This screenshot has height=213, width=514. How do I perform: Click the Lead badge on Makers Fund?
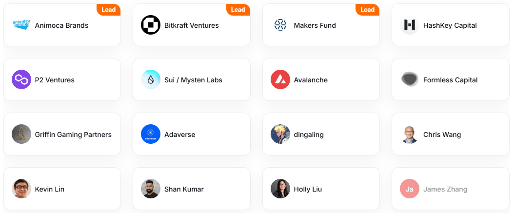368,9
